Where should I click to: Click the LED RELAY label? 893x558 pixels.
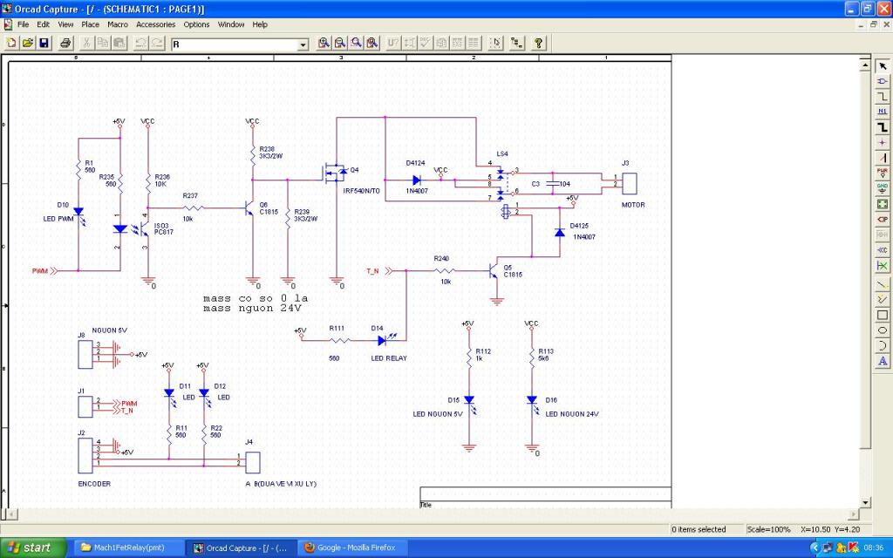coord(389,358)
